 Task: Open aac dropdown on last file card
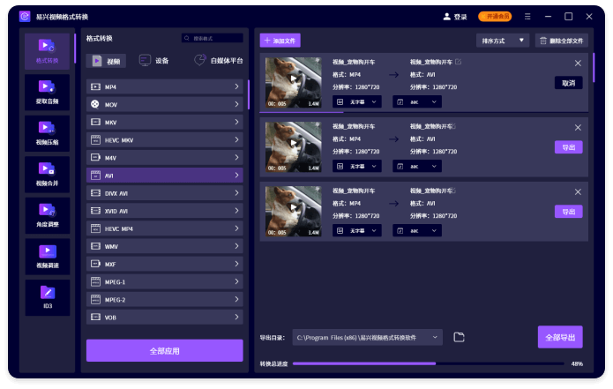coord(417,230)
